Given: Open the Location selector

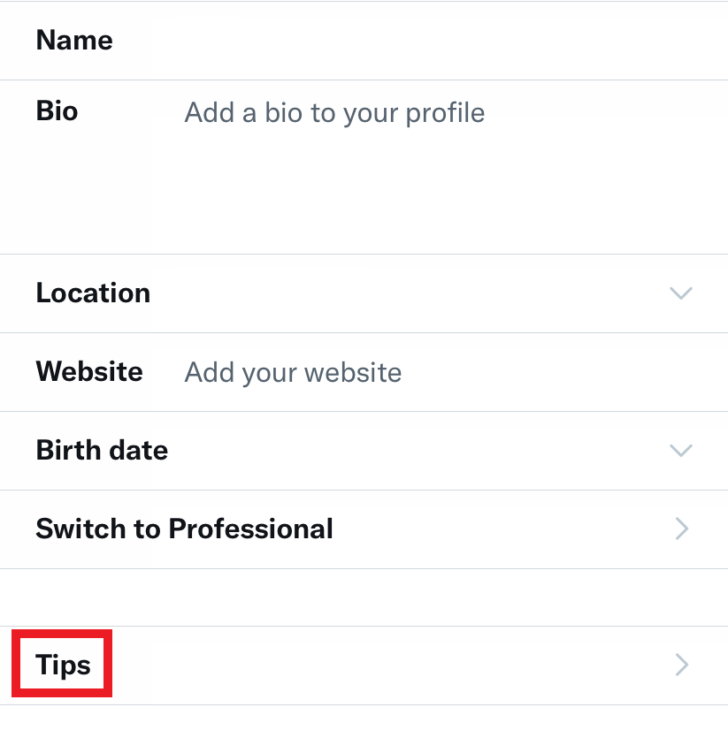Looking at the screenshot, I should (354, 293).
